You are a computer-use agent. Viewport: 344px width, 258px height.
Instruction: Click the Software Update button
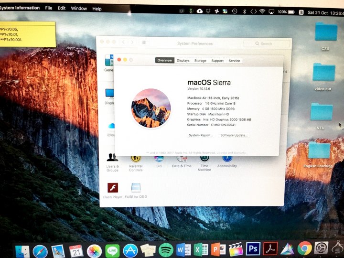pos(234,135)
